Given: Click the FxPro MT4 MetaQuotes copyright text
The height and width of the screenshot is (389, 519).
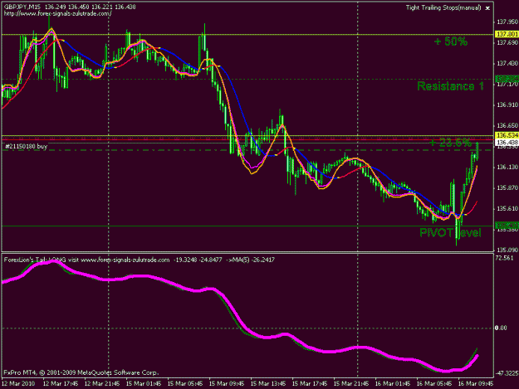Looking at the screenshot, I should (81, 372).
